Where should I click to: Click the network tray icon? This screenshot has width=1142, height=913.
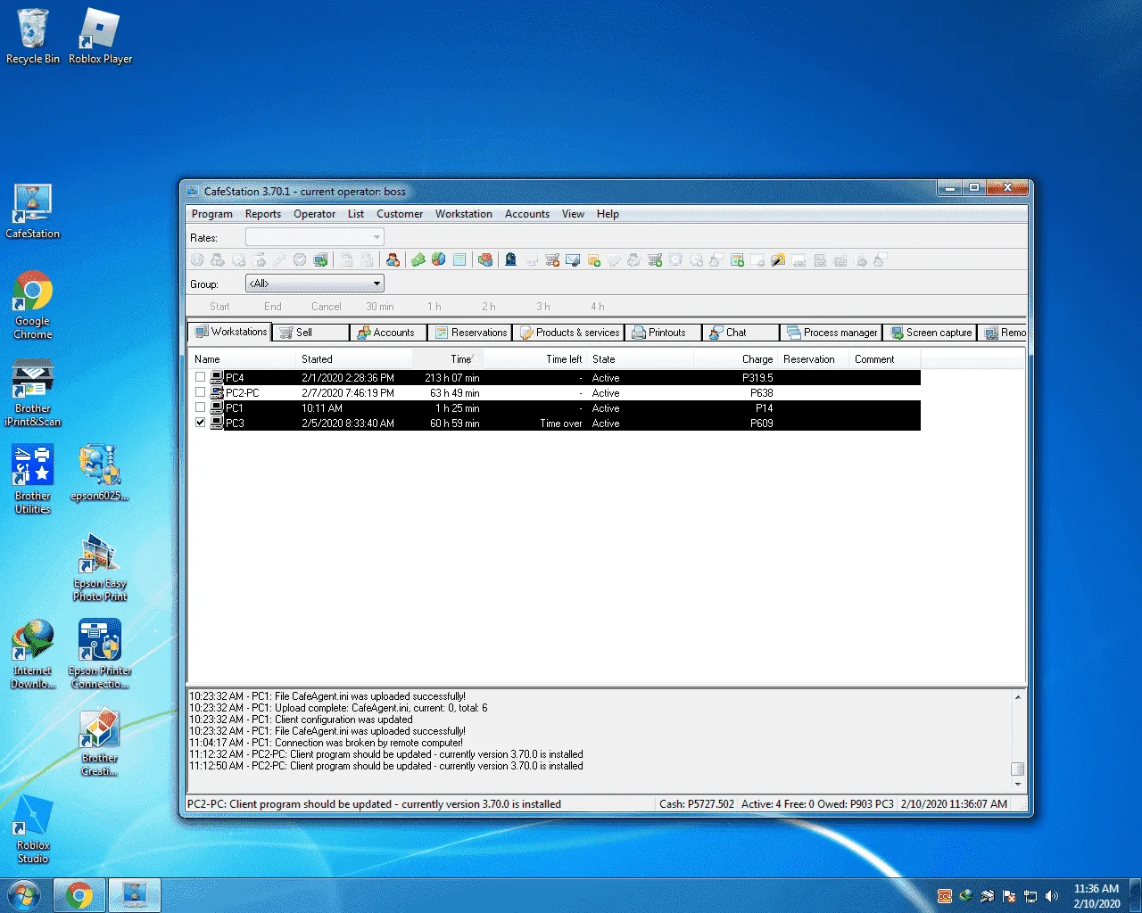(1030, 896)
